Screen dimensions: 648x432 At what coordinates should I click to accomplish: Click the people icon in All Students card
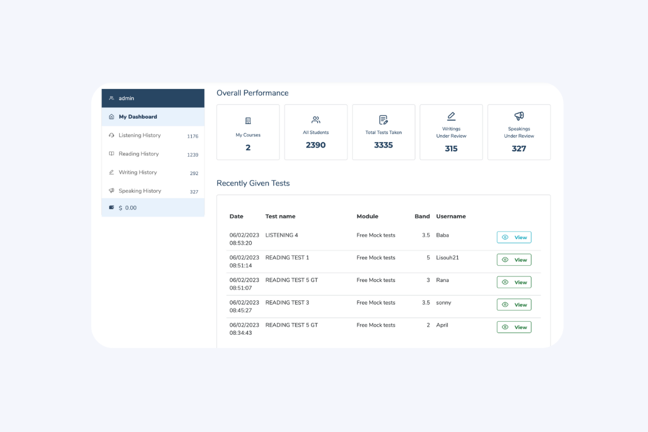pyautogui.click(x=316, y=120)
